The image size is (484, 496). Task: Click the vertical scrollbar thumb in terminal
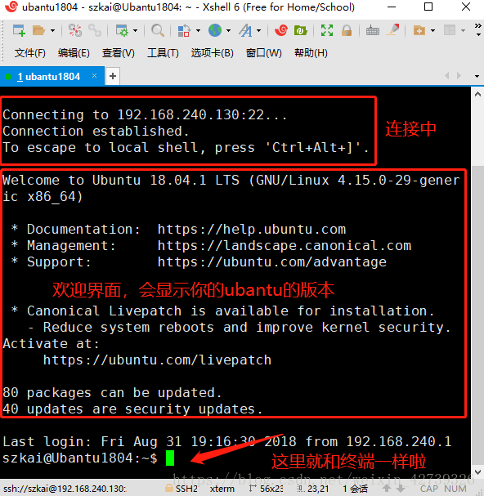(477, 316)
